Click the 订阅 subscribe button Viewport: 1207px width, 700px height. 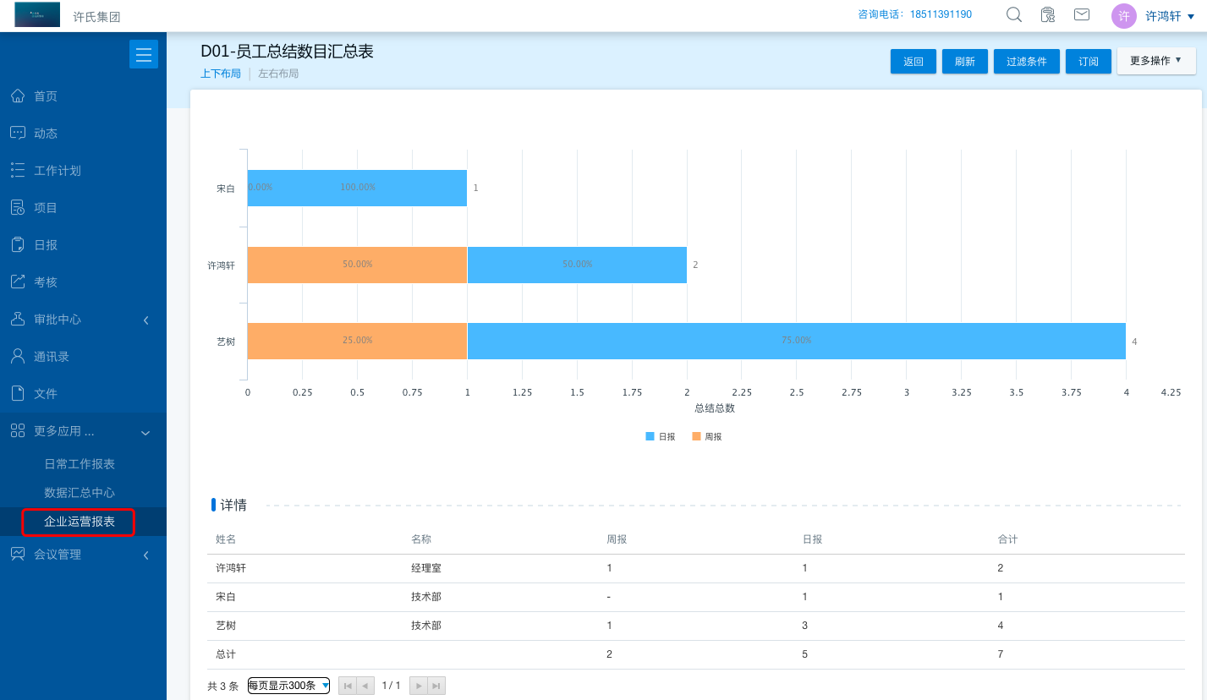coord(1089,62)
